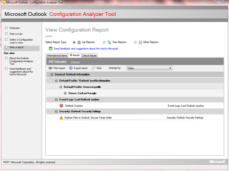Tick the Welcome checkbox in the sidebar
Screen dimensions: 229x171
[6, 28]
